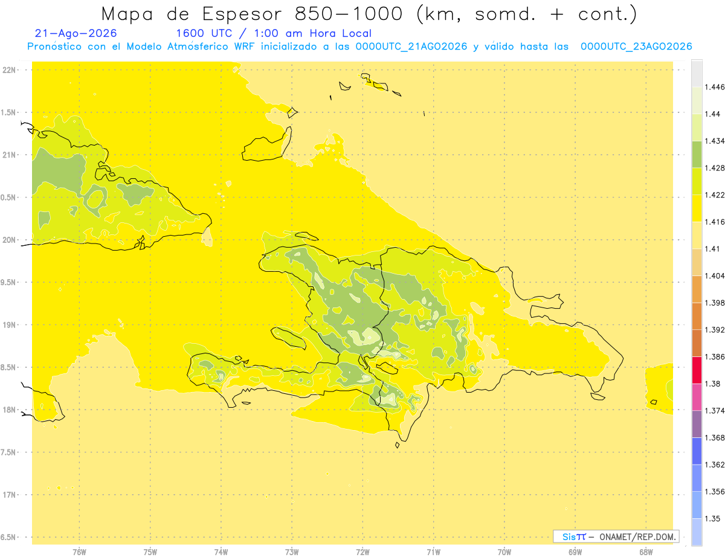The height and width of the screenshot is (560, 725).
Task: Click the legend value 1.434
Action: (x=714, y=141)
